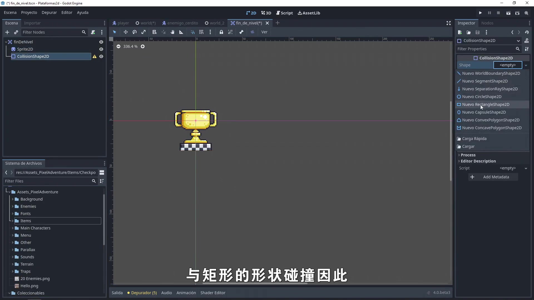Enable the Ruler measurement tool
The height and width of the screenshot is (300, 534).
pos(181,32)
